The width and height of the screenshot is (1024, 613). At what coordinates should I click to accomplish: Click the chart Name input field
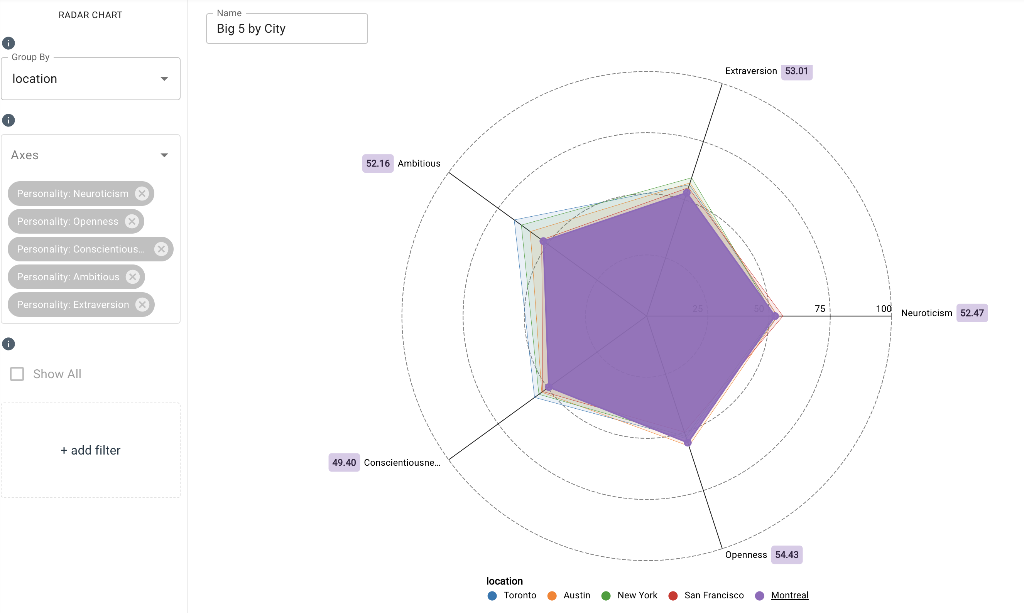pyautogui.click(x=287, y=29)
